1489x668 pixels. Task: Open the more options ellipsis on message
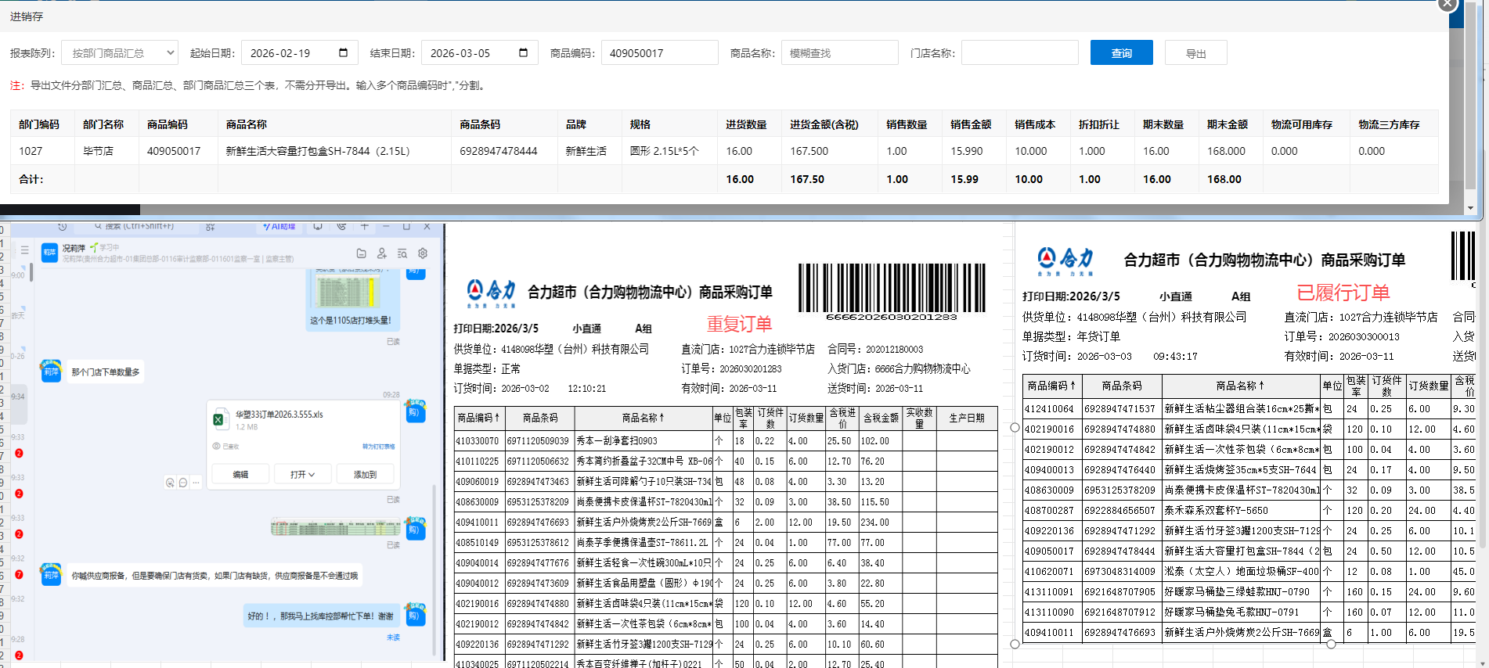click(196, 483)
